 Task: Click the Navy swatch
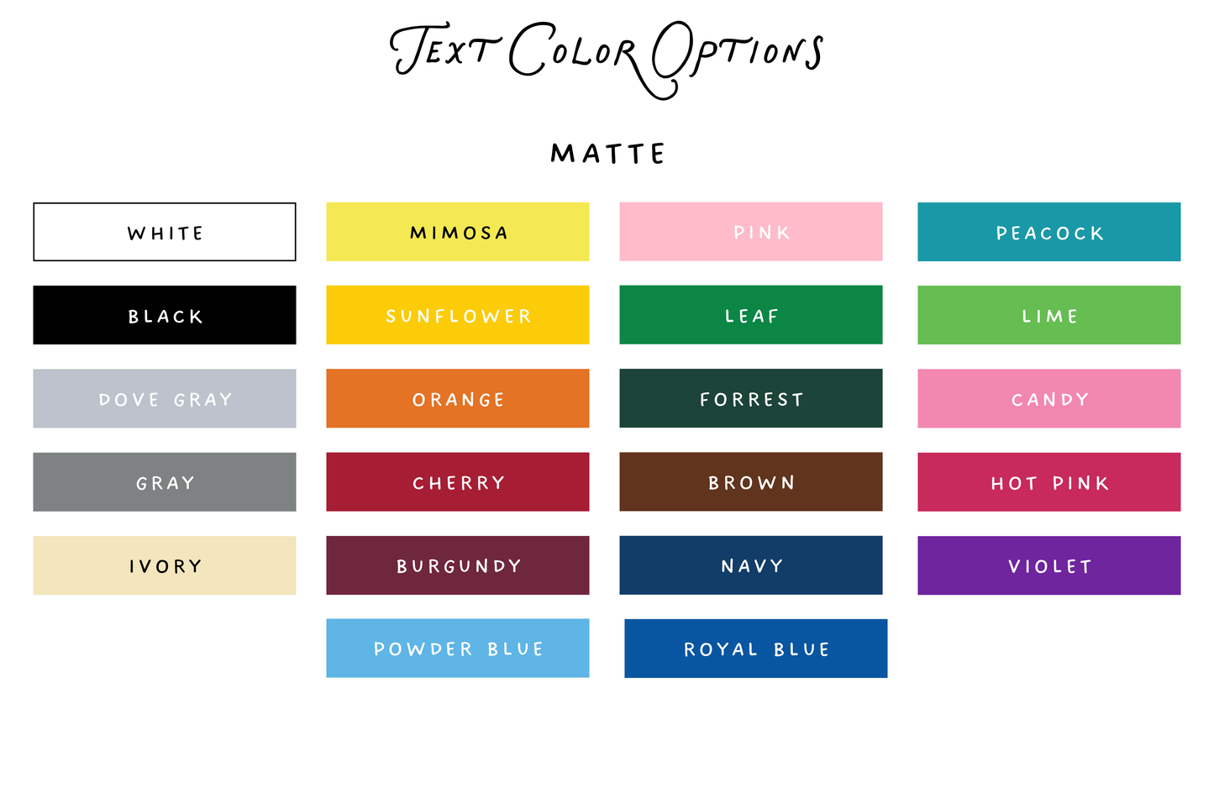(x=751, y=565)
